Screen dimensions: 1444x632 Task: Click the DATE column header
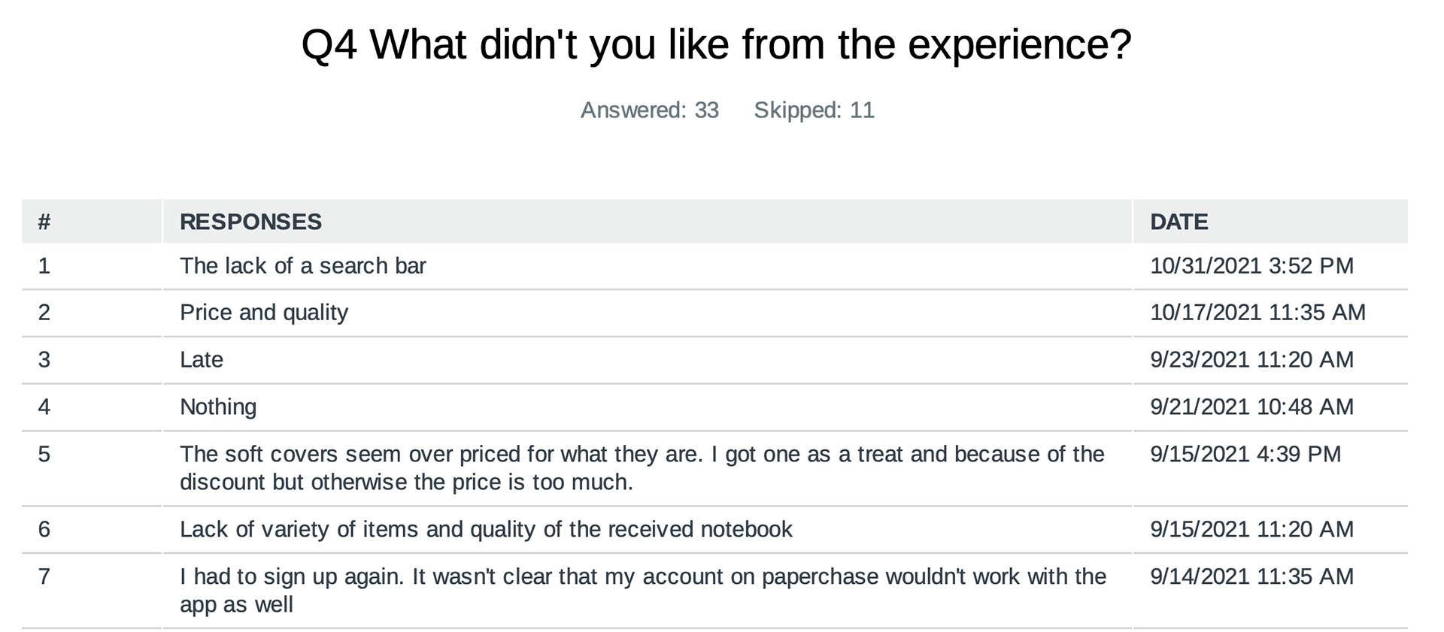point(1179,222)
